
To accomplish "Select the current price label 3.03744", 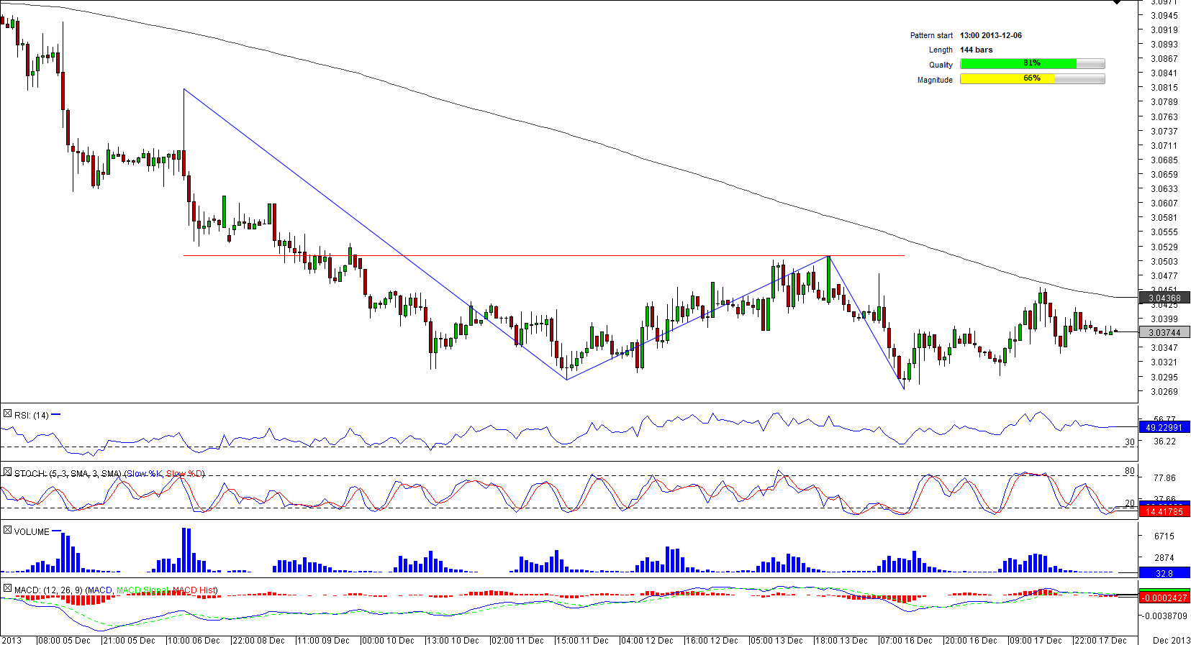I will [x=1164, y=333].
